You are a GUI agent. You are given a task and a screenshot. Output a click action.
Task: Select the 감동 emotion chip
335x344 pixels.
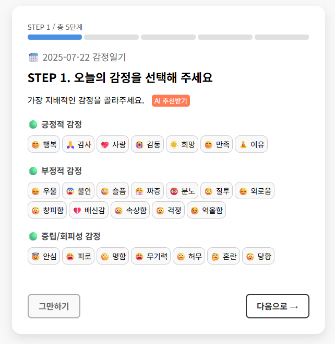coord(147,145)
